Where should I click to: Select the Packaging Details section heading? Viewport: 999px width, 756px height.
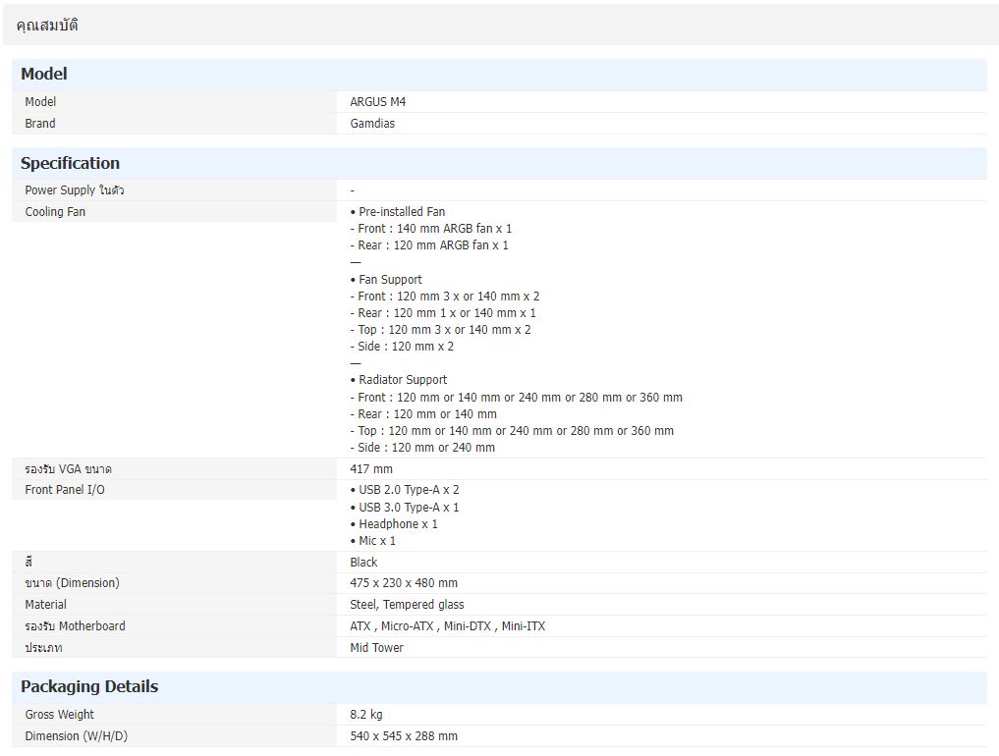(x=89, y=687)
